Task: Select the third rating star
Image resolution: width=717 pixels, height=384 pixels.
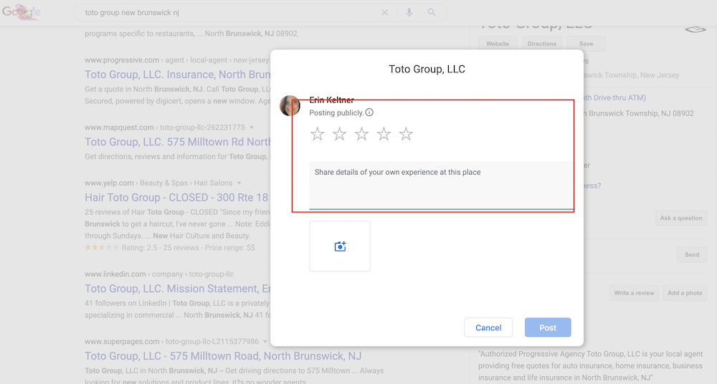Action: point(361,134)
